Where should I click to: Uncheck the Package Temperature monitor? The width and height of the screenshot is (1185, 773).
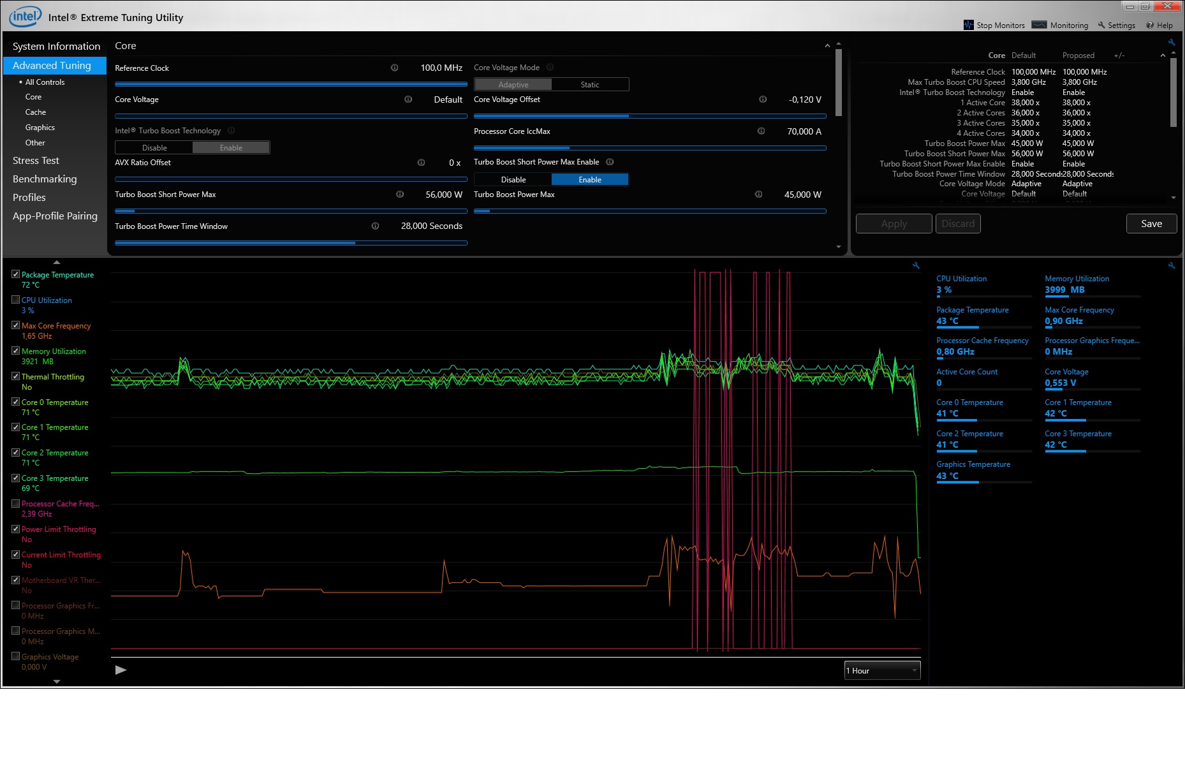click(x=16, y=274)
